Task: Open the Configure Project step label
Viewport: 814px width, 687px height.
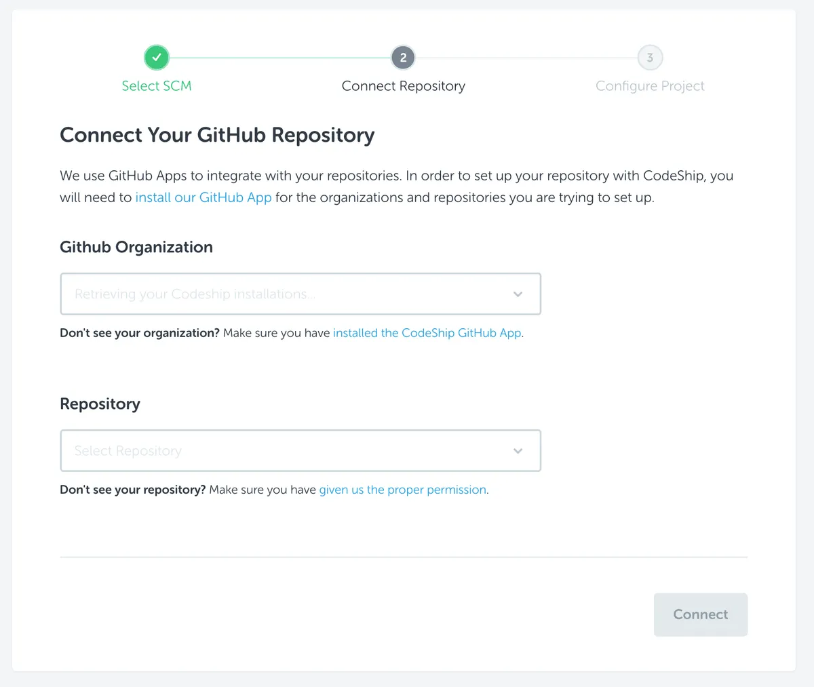Action: pos(650,86)
